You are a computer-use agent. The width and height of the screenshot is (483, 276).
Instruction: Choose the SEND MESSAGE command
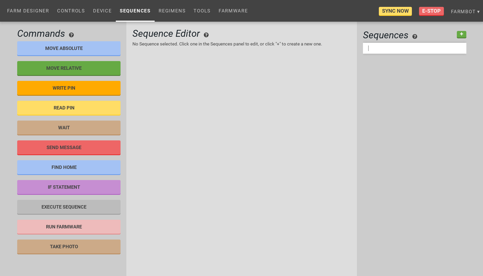tap(69, 148)
